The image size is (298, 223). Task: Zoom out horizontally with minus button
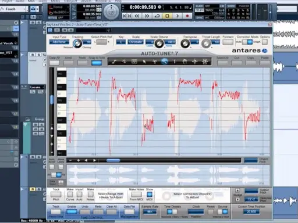pyautogui.click(x=70, y=160)
